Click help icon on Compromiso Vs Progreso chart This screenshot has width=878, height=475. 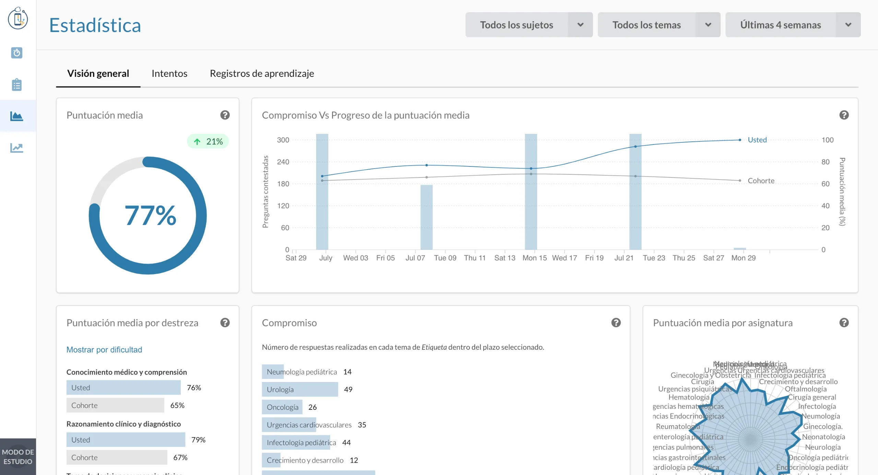844,115
